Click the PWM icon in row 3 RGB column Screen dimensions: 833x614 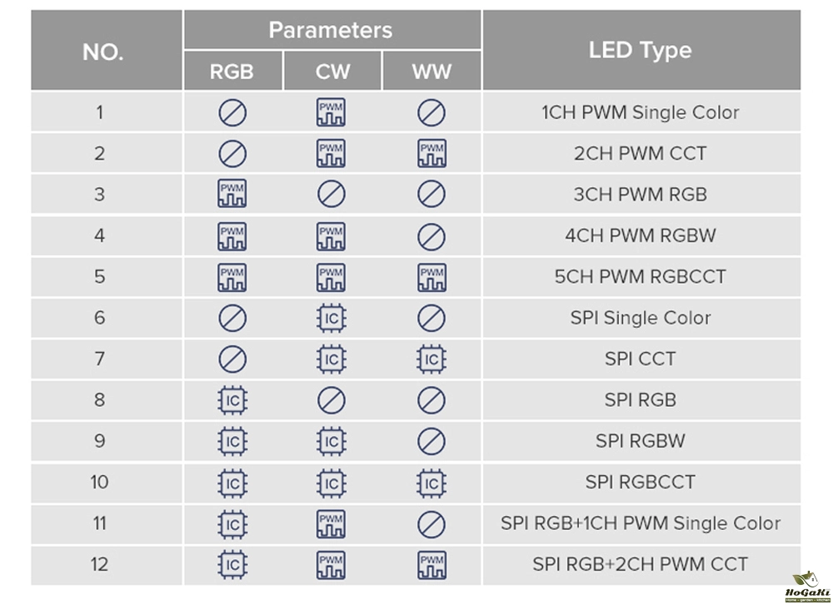pos(232,195)
